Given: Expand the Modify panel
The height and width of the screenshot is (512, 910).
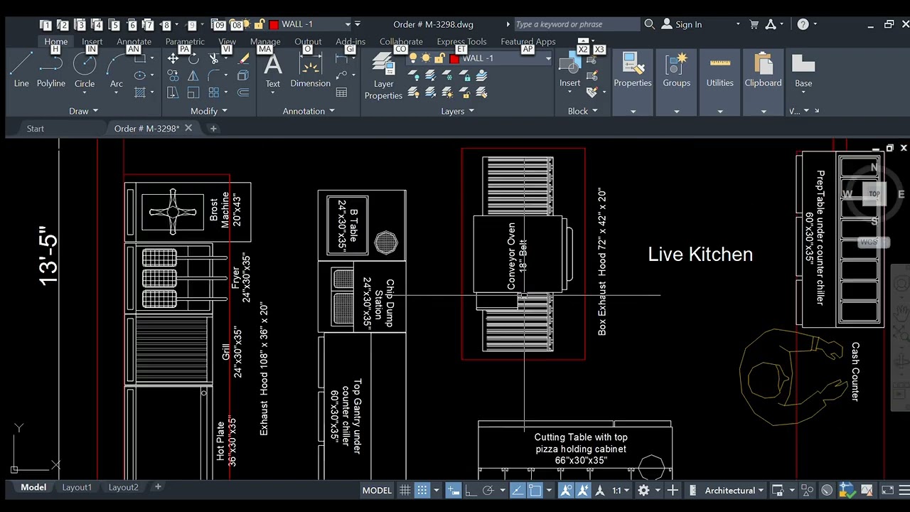Looking at the screenshot, I should [x=209, y=111].
